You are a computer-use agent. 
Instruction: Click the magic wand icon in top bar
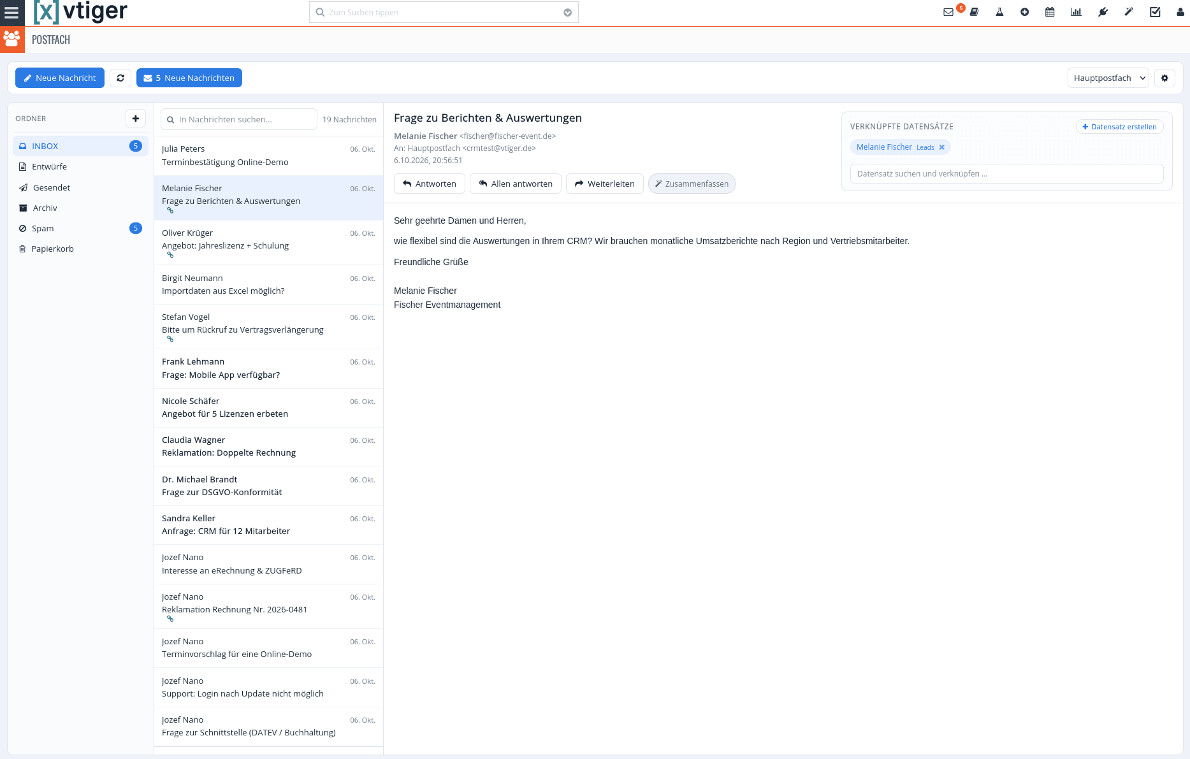[1129, 12]
